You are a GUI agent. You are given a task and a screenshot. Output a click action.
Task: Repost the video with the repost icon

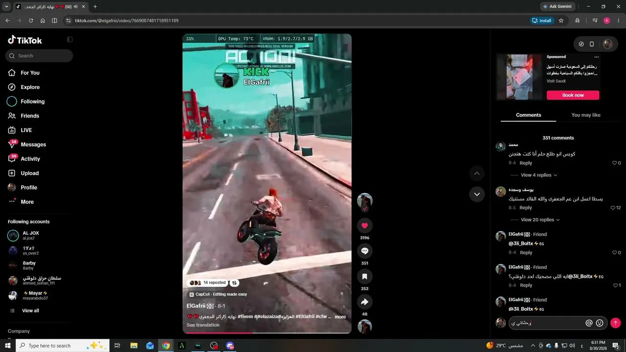[234, 283]
